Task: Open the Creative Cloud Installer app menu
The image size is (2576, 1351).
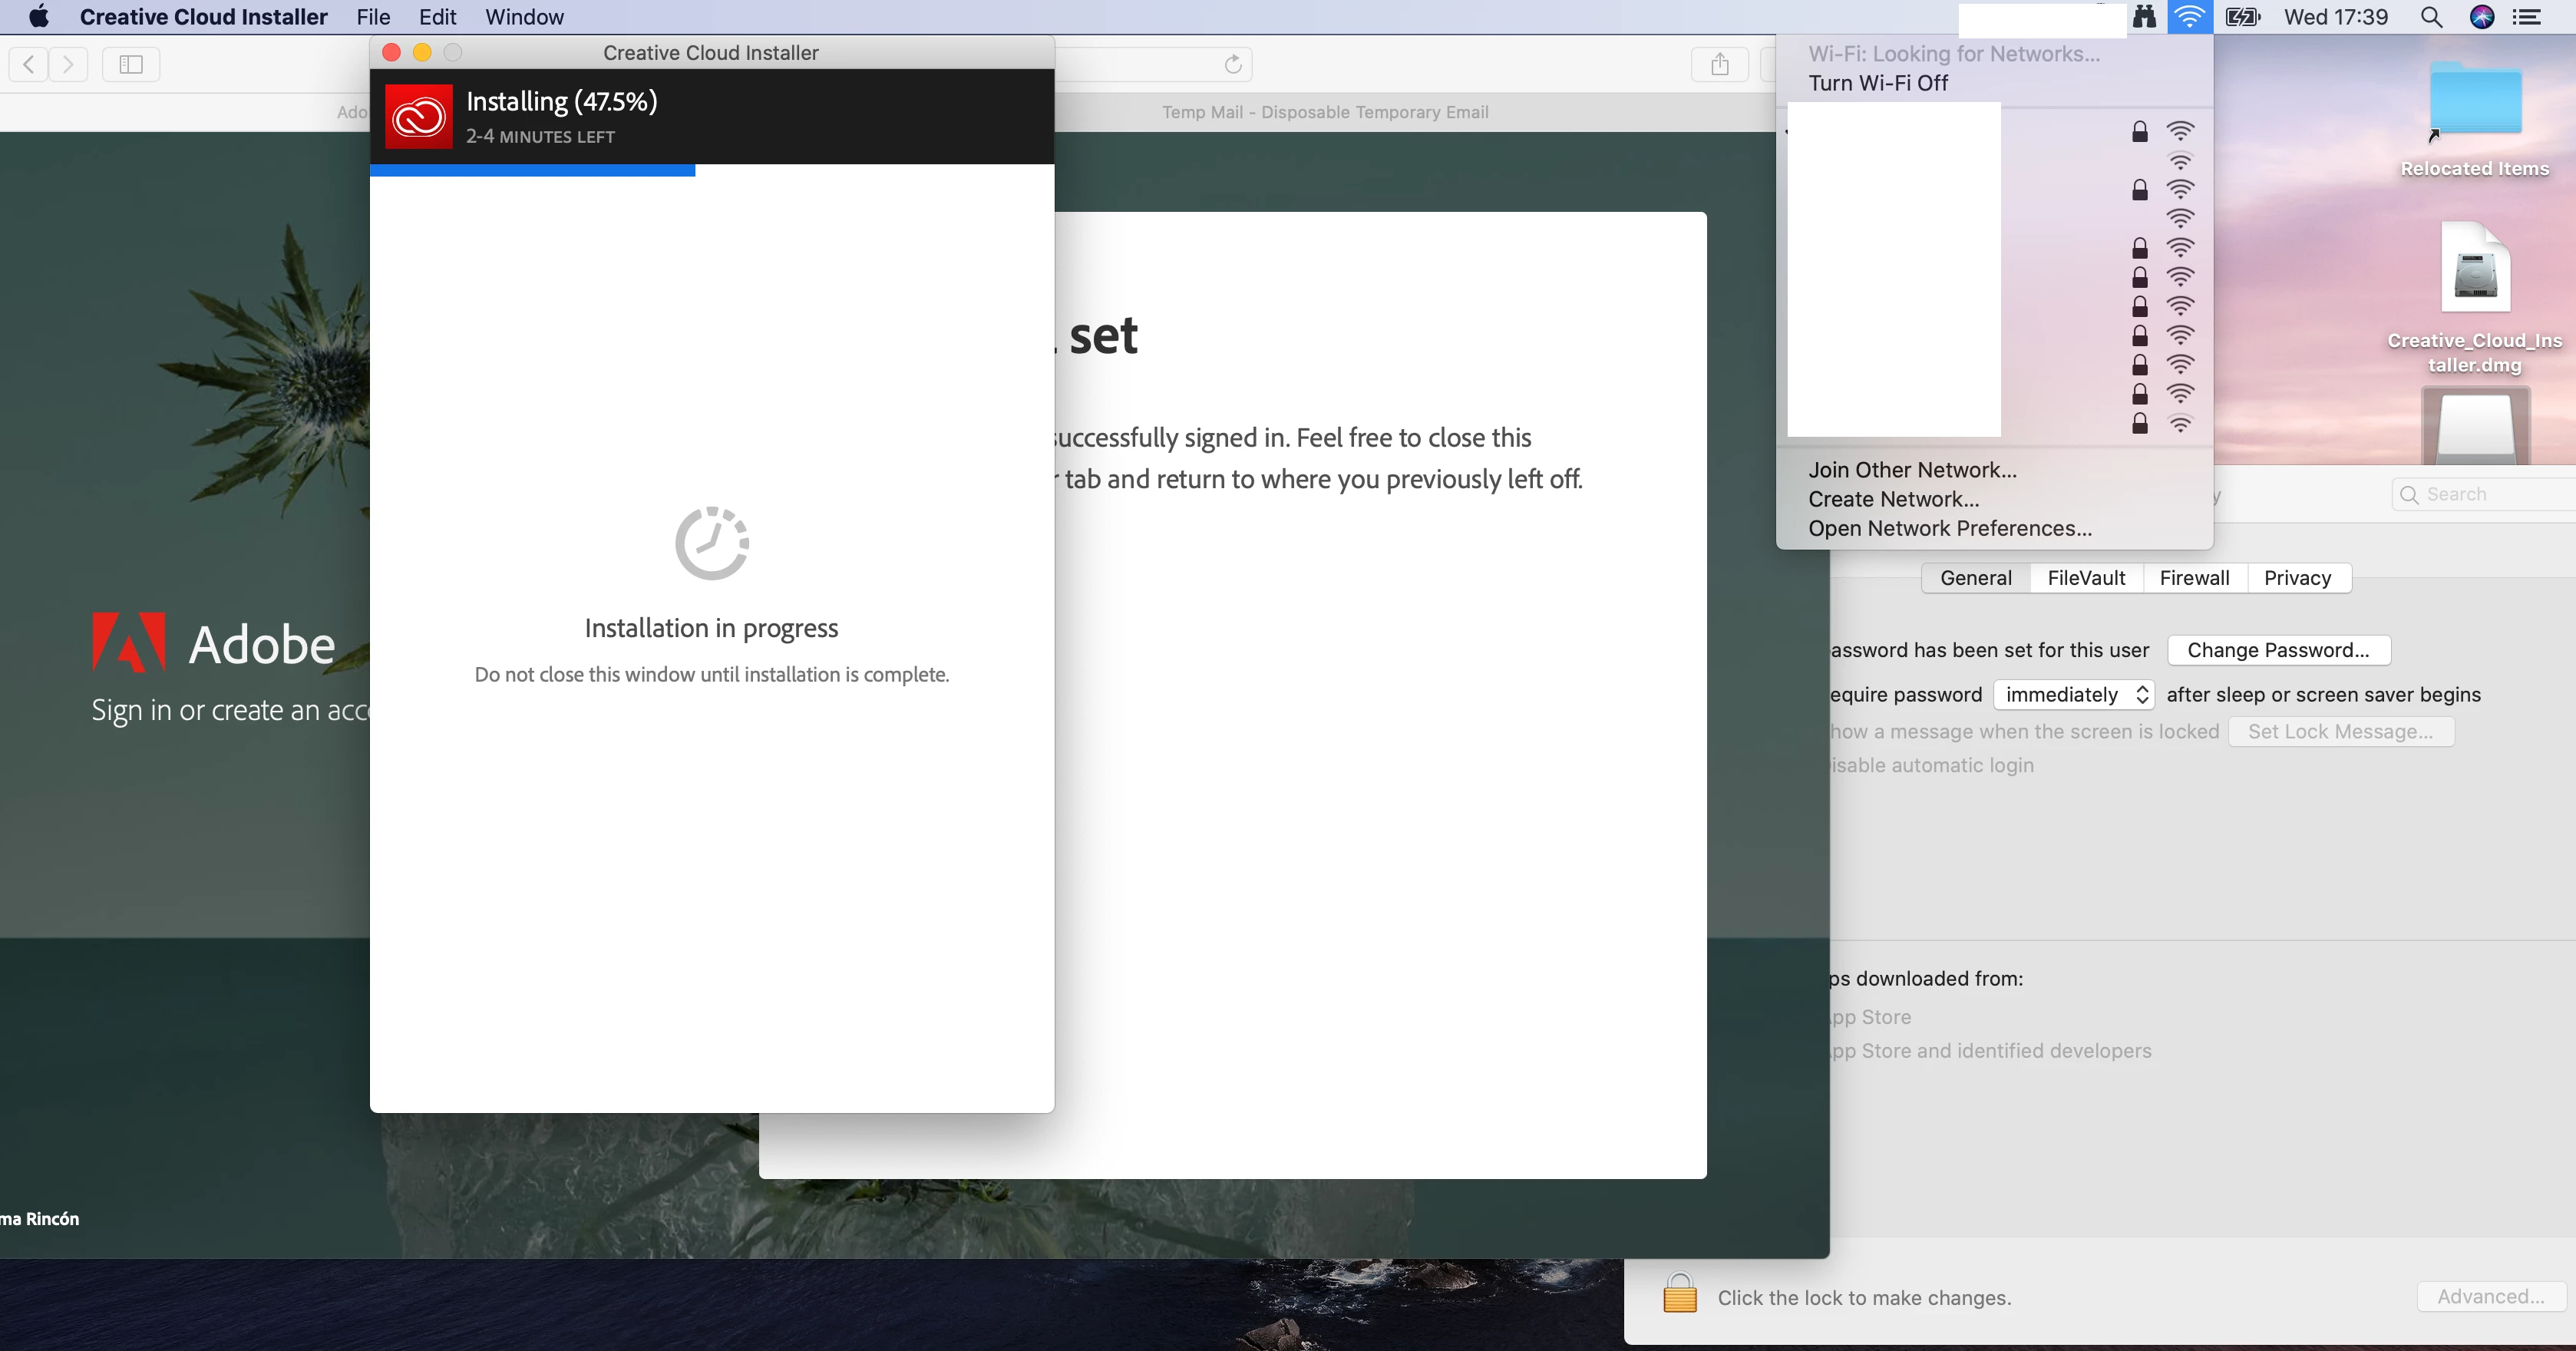Action: click(204, 17)
